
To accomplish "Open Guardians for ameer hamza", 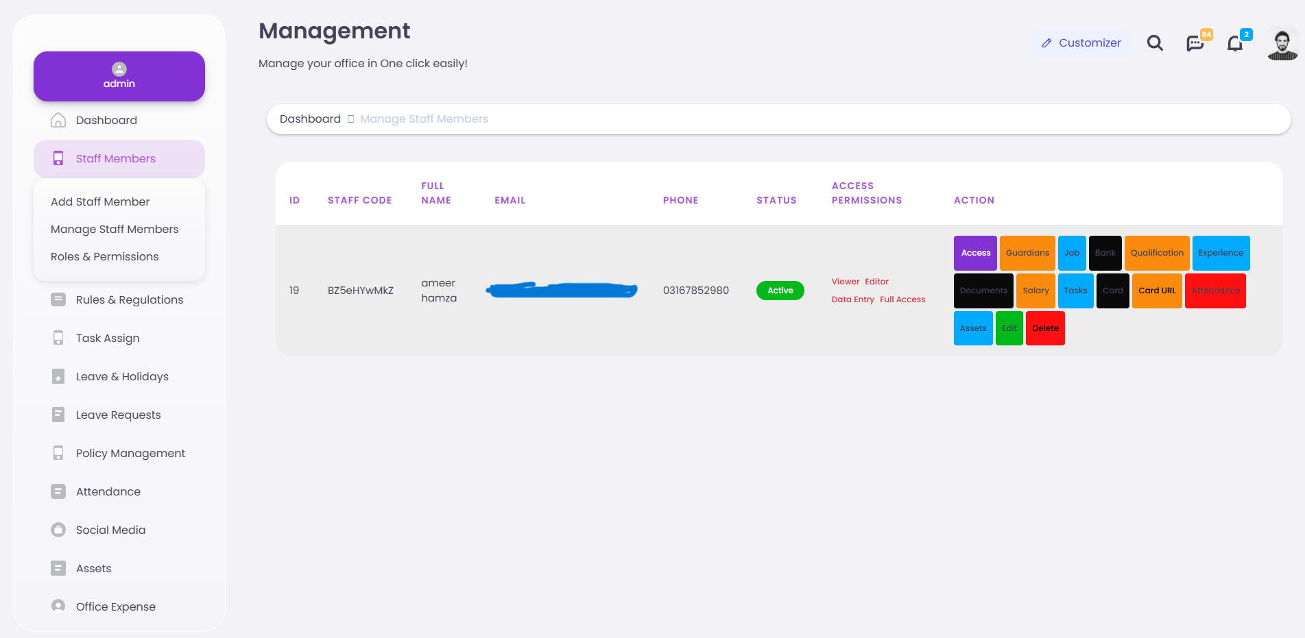I will [1027, 253].
